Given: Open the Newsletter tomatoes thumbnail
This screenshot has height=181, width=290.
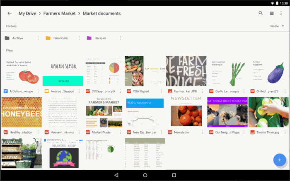Looking at the screenshot, I should pyautogui.click(x=186, y=112).
